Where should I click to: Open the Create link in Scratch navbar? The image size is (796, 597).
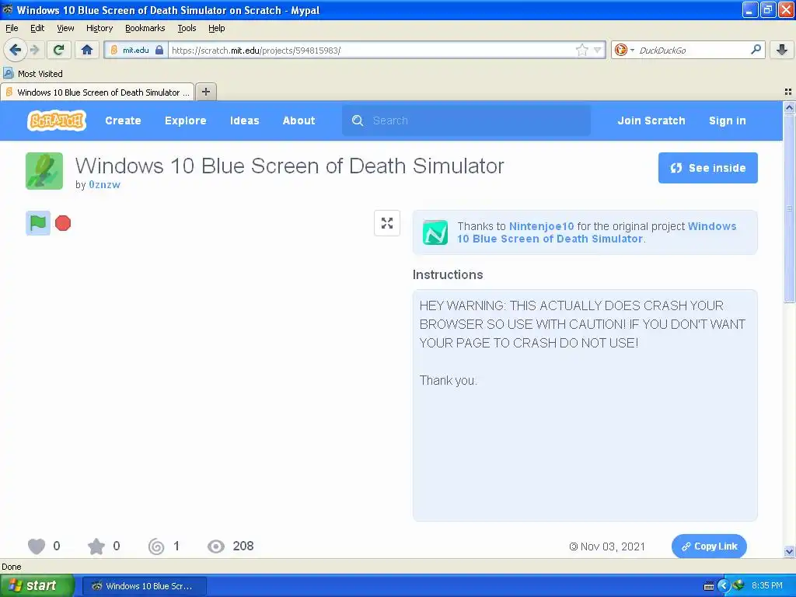123,120
